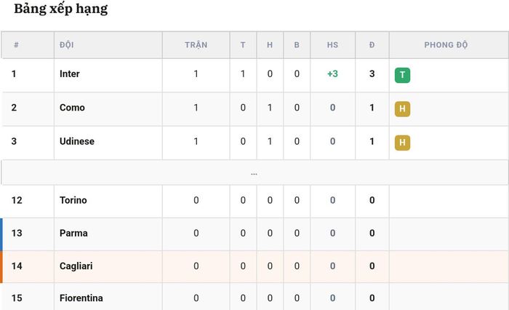Image resolution: width=509 pixels, height=310 pixels.
Task: Click the highlighted Cagliari row name
Action: 76,266
